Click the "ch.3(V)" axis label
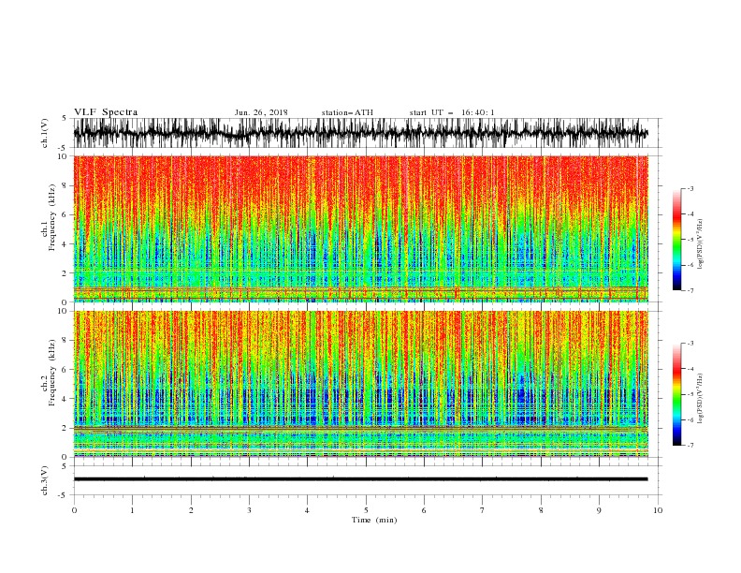The height and width of the screenshot is (573, 741). 44,480
